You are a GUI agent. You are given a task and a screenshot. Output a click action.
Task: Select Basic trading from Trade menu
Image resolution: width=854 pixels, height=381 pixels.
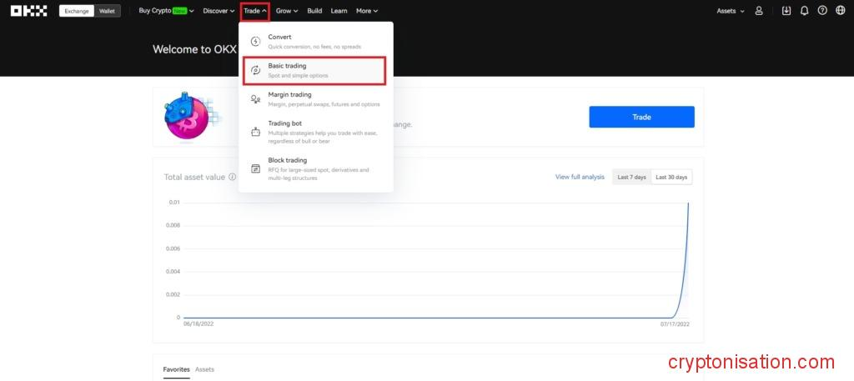click(x=314, y=71)
